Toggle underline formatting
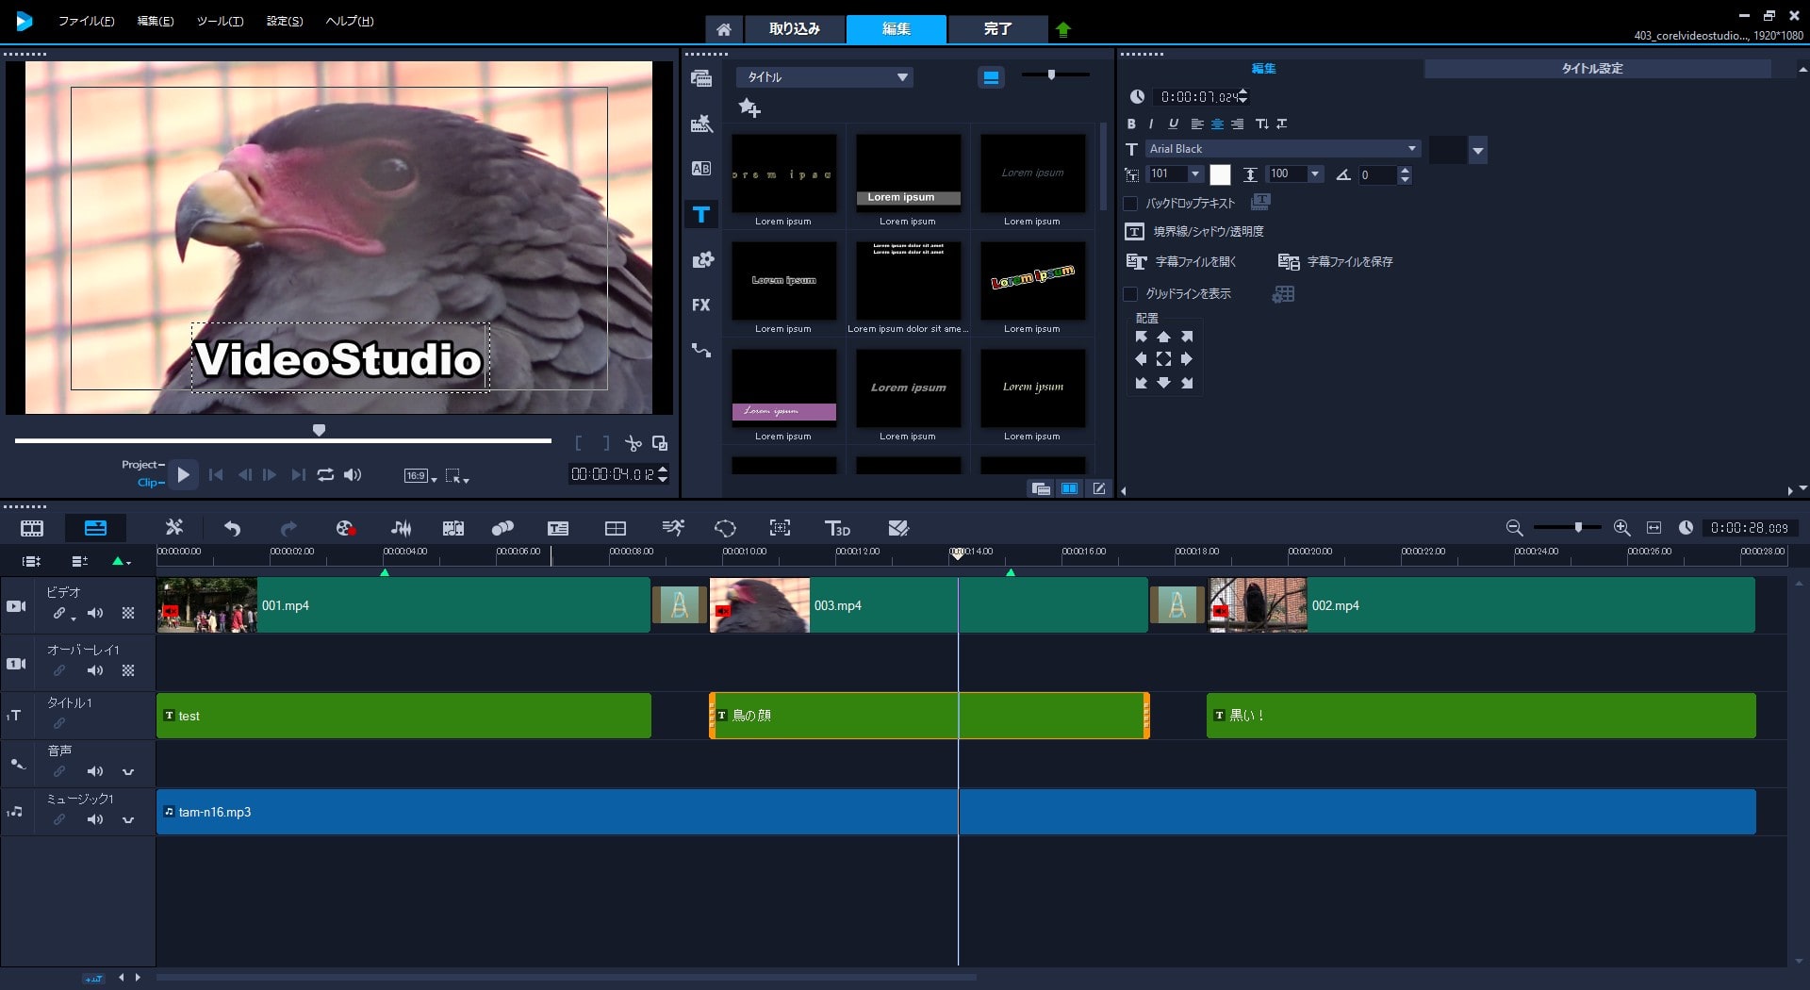 (1174, 124)
